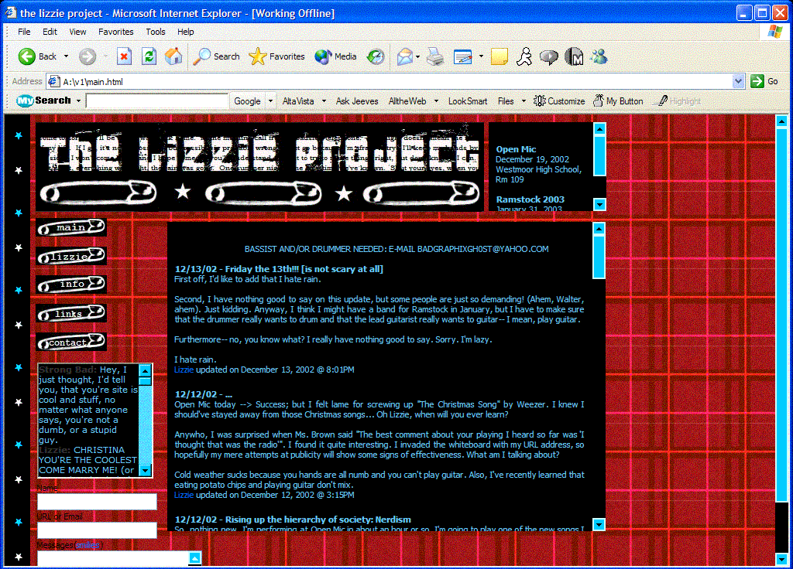The height and width of the screenshot is (569, 793).
Task: Click the shoutbox scroll down arrow
Action: point(145,471)
